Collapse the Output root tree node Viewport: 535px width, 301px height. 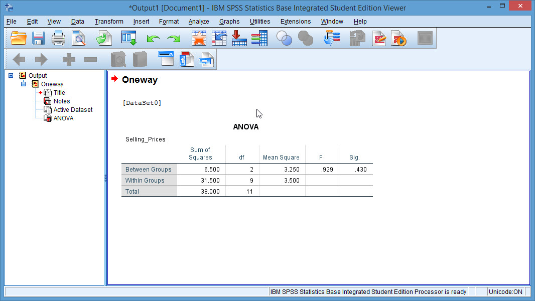click(11, 75)
